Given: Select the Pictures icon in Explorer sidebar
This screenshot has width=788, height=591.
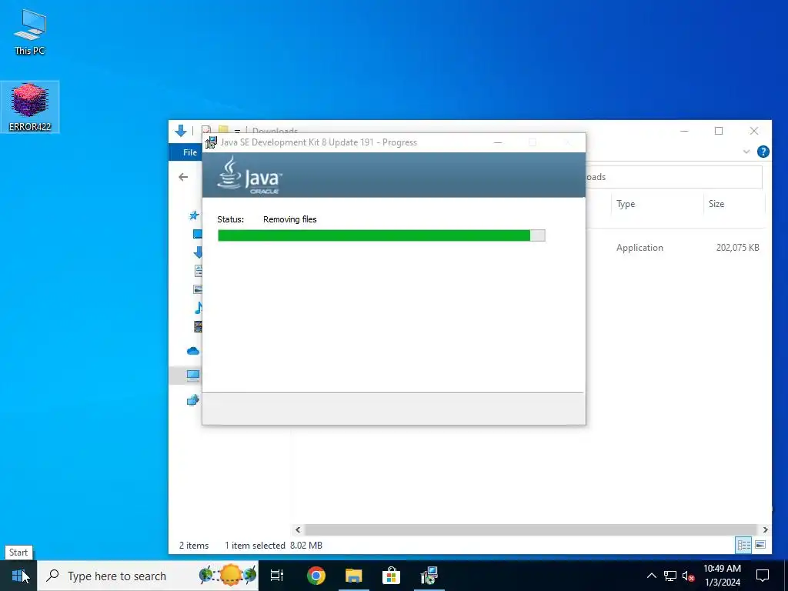Looking at the screenshot, I should click(x=198, y=289).
